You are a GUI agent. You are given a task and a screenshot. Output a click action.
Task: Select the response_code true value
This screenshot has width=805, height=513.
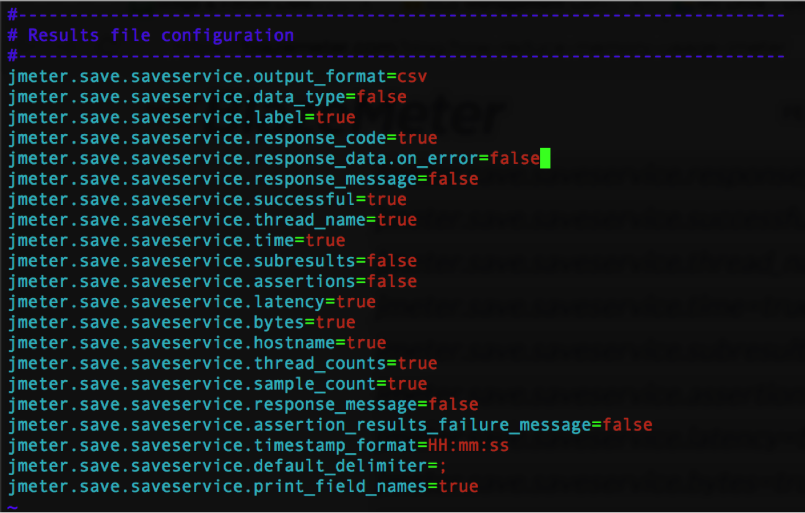coord(417,138)
